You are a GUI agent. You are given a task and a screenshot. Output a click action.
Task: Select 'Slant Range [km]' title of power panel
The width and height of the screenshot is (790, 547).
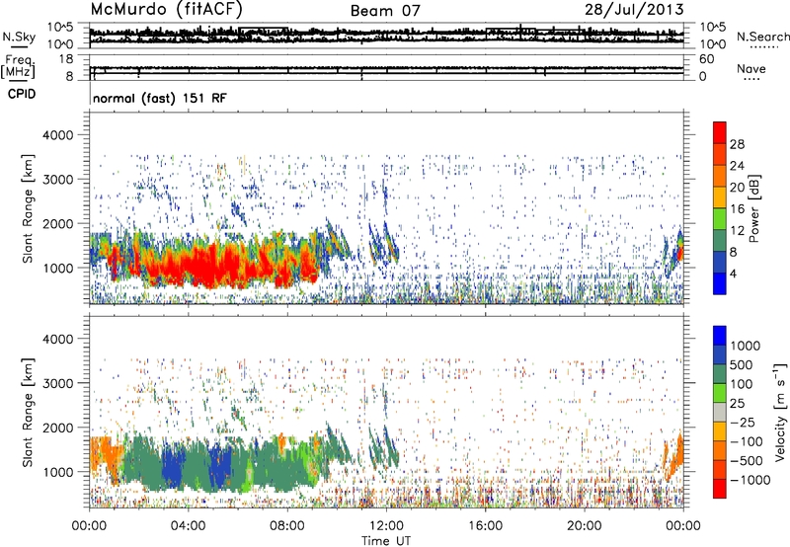[x=28, y=208]
